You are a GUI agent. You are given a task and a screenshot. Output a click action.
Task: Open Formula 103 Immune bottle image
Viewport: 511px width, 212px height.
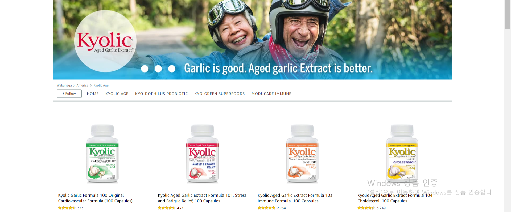[302, 154]
